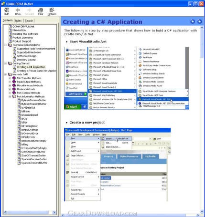The width and height of the screenshot is (205, 217).
Task: Click the page icon beside Introduction
Action: pos(10,30)
